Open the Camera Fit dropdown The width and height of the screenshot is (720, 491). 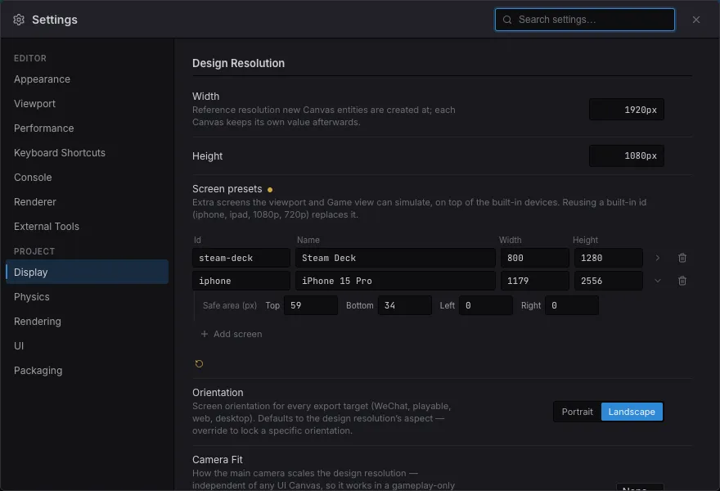click(640, 487)
